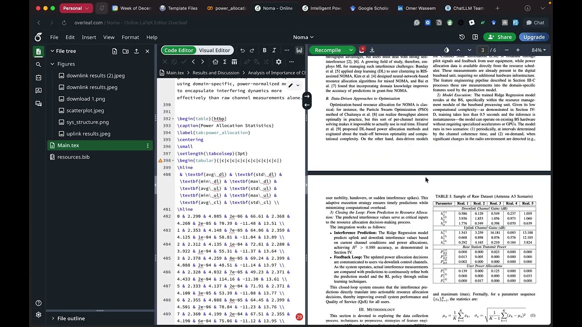Open more editor toolbar options (ellipsis)
Viewport: 582px width, 327px height.
coord(287,50)
